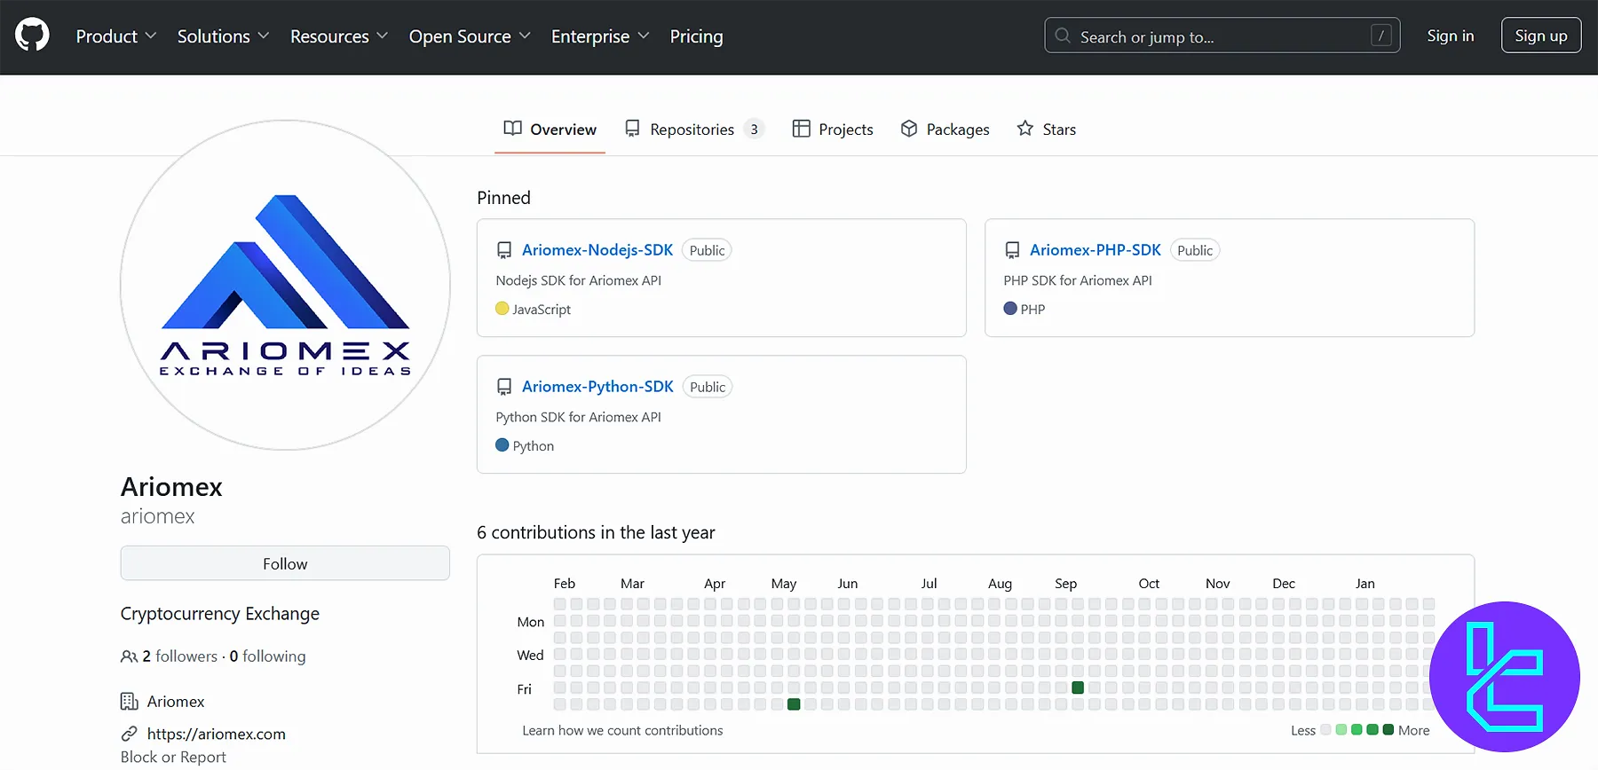1598x770 pixels.
Task: Click the darkest green legend square
Action: [1388, 730]
